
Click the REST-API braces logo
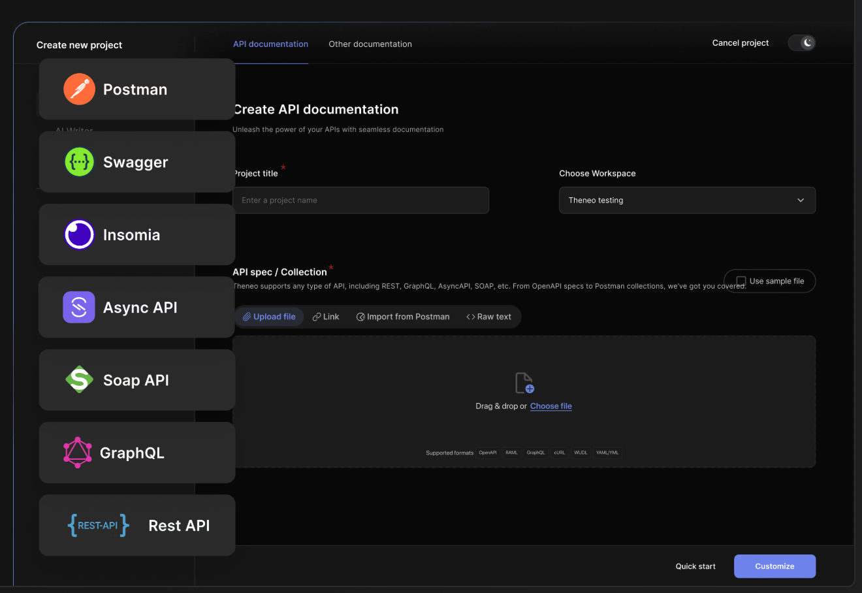pos(99,525)
